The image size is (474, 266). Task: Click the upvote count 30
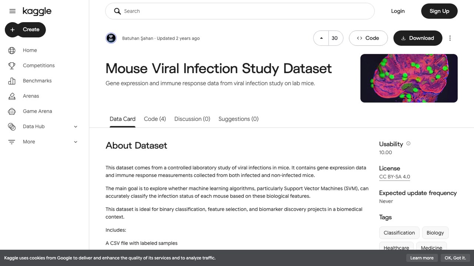point(335,38)
